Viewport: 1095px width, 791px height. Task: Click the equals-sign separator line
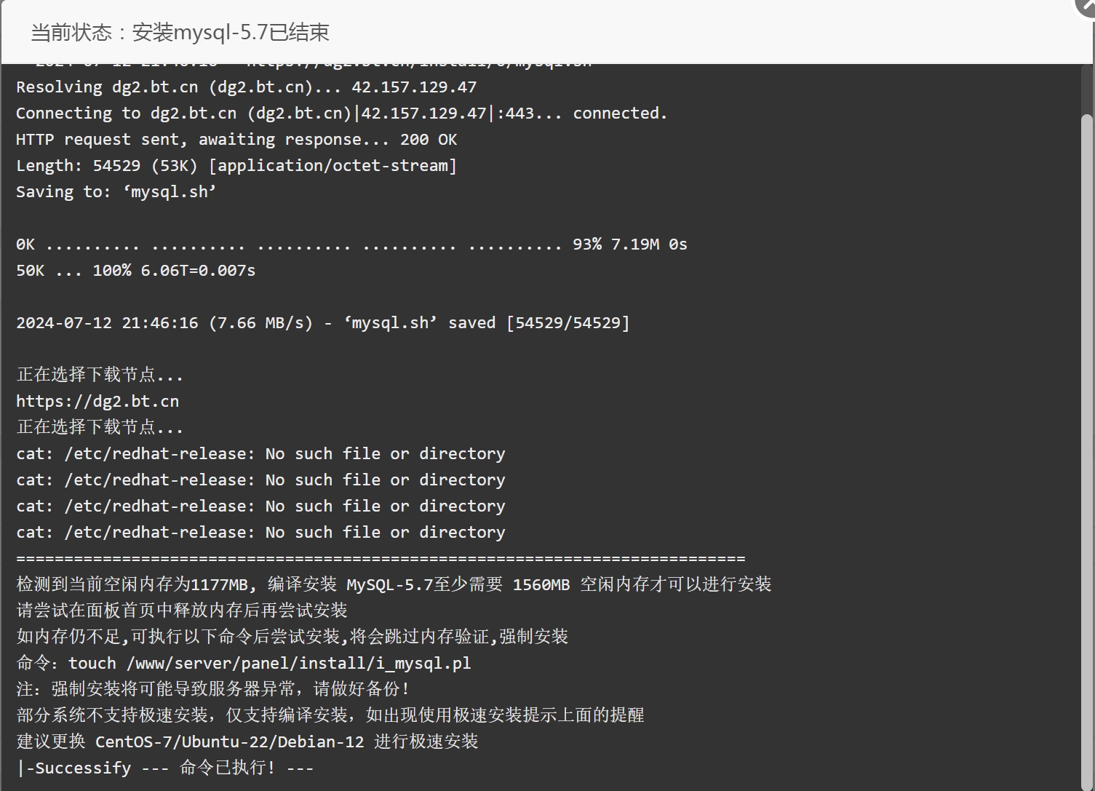point(381,558)
